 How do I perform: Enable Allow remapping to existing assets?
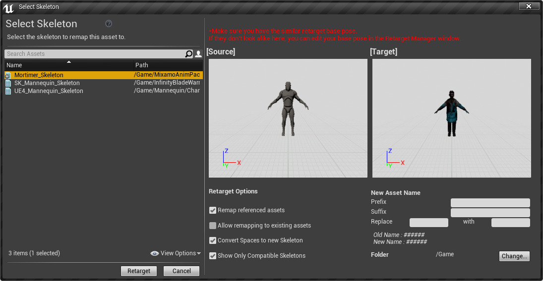pos(213,226)
